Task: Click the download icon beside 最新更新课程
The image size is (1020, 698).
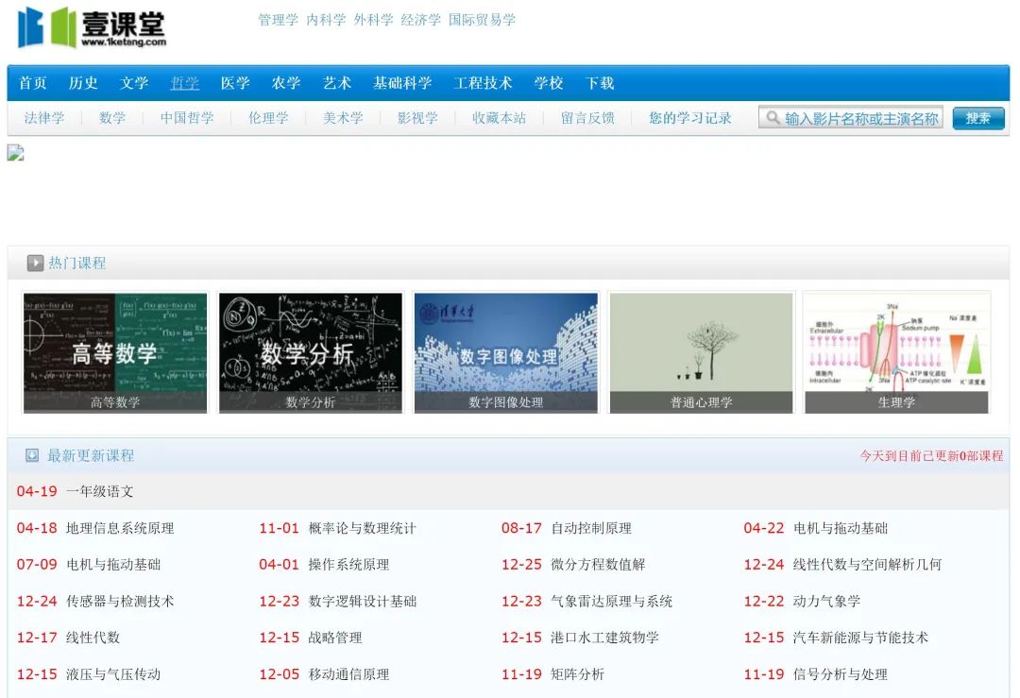Action: 32,455
